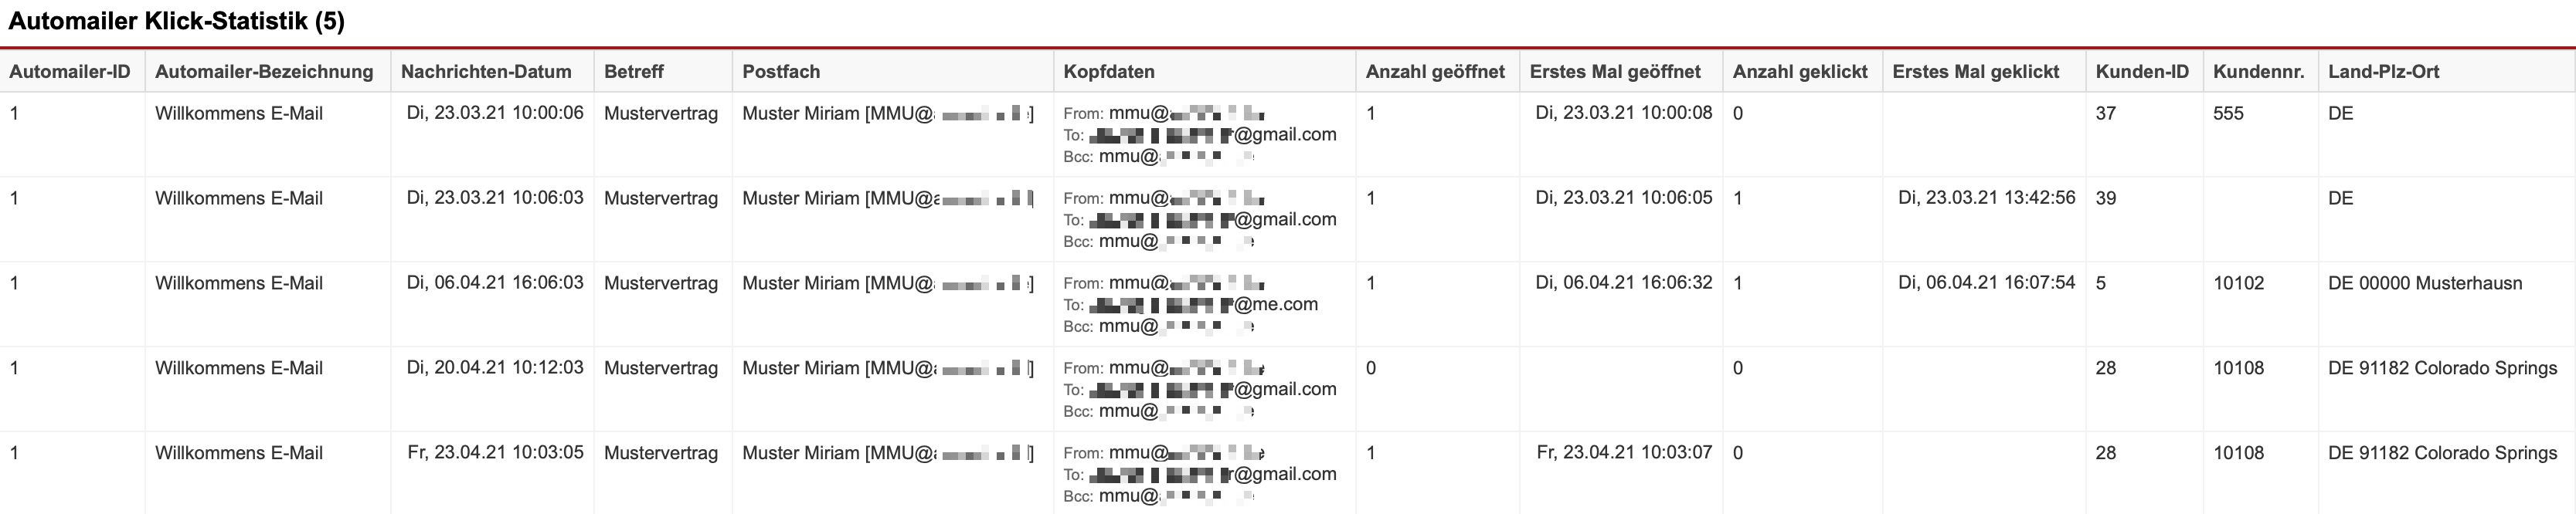The image size is (2576, 514).
Task: Click the Automailer-ID column header
Action: tap(70, 72)
